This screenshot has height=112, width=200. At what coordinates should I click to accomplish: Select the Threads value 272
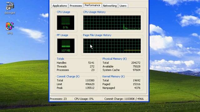point(92,66)
